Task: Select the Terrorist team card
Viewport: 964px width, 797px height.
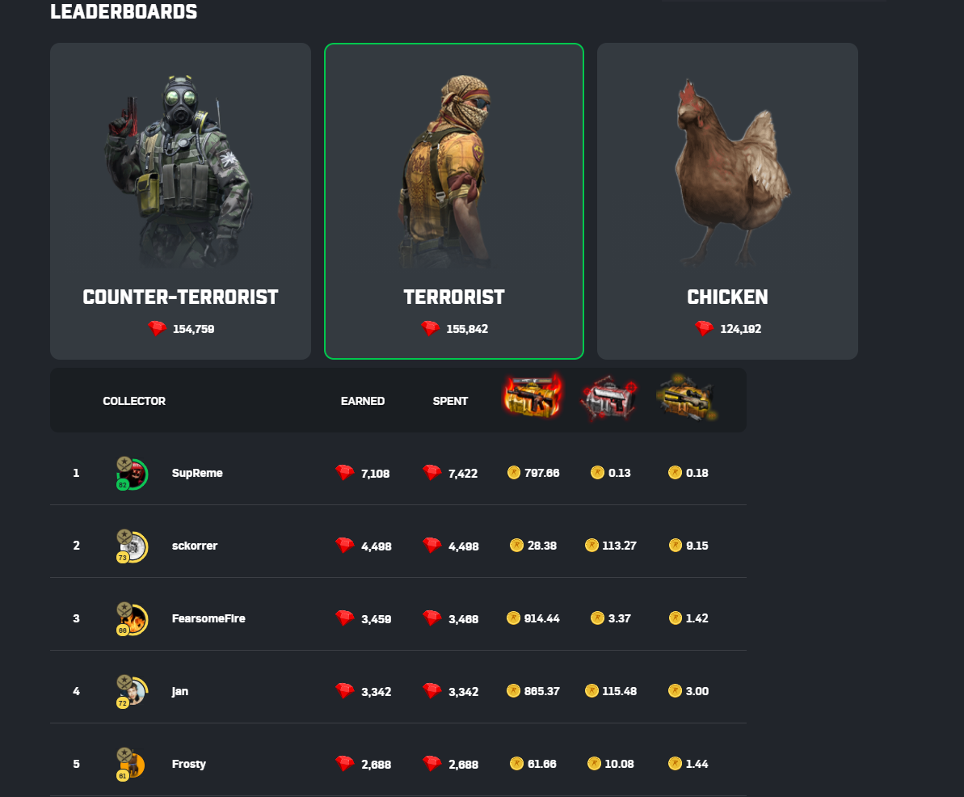Action: click(x=454, y=201)
